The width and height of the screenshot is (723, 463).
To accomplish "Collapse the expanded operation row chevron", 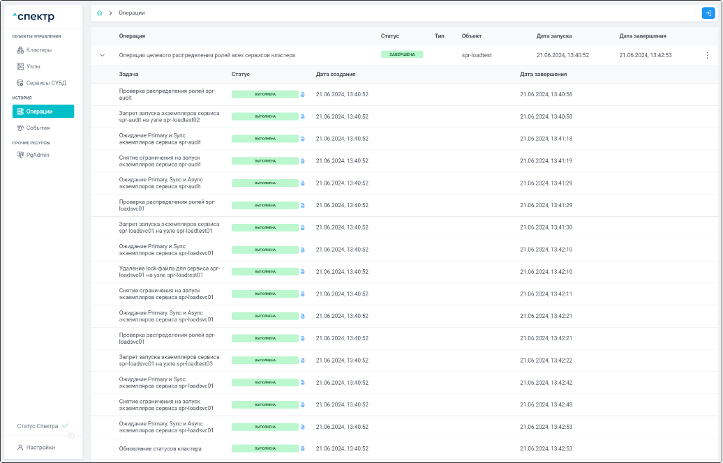I will (x=102, y=55).
